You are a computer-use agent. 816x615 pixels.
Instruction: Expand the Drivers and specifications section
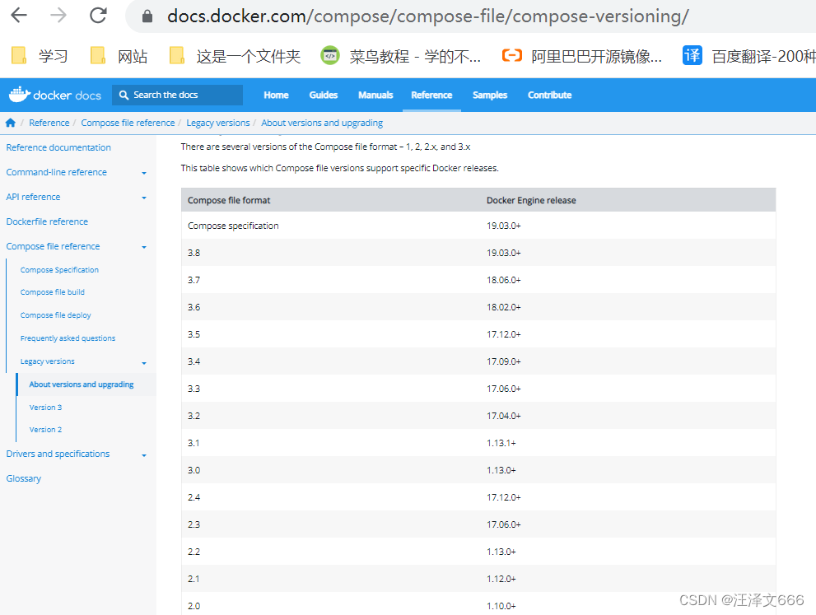point(144,454)
